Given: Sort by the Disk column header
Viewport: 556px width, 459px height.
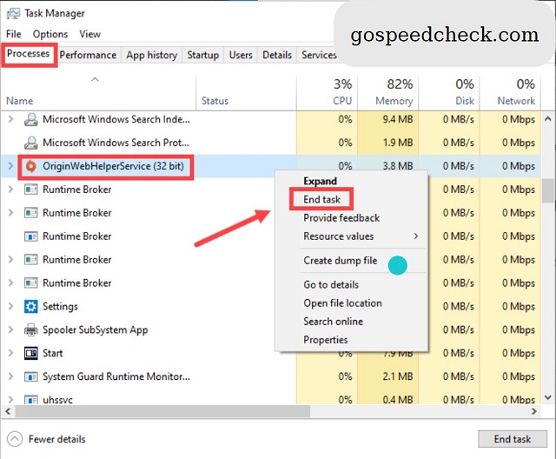Looking at the screenshot, I should [x=449, y=92].
